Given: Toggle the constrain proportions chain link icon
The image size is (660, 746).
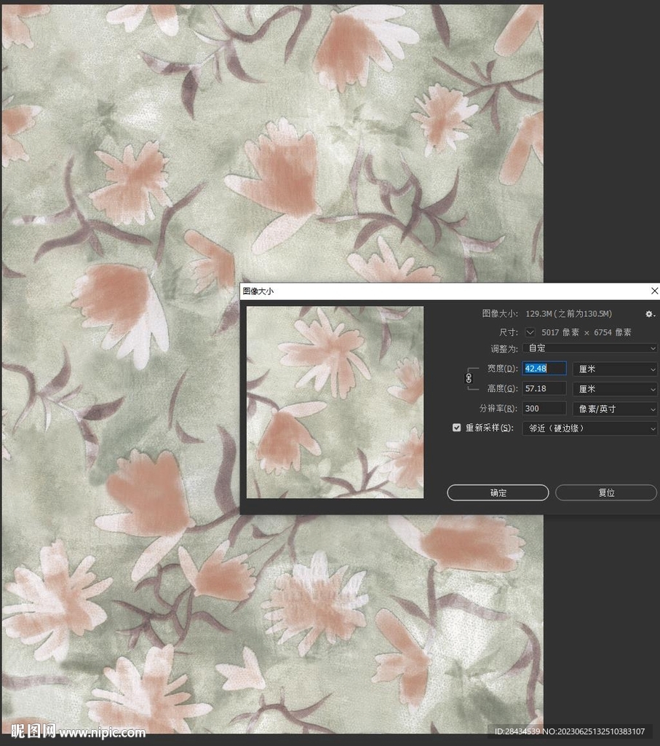Looking at the screenshot, I should 469,379.
